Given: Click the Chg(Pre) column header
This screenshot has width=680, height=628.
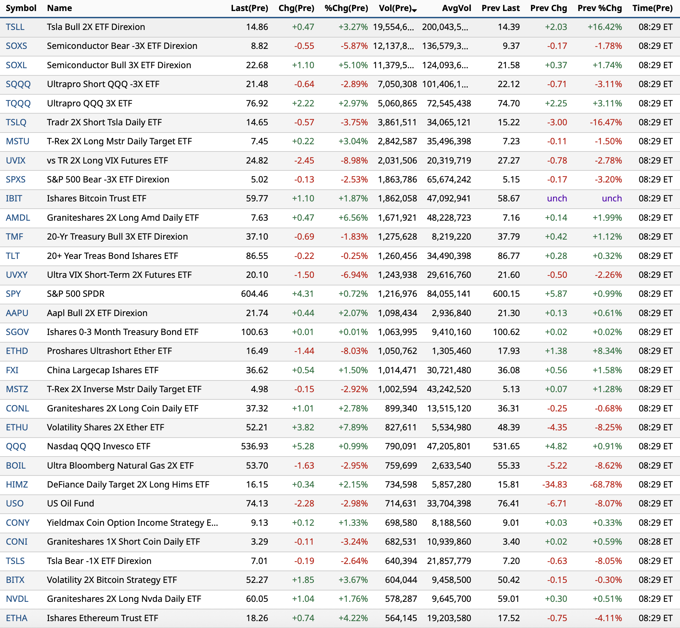Looking at the screenshot, I should [x=296, y=8].
